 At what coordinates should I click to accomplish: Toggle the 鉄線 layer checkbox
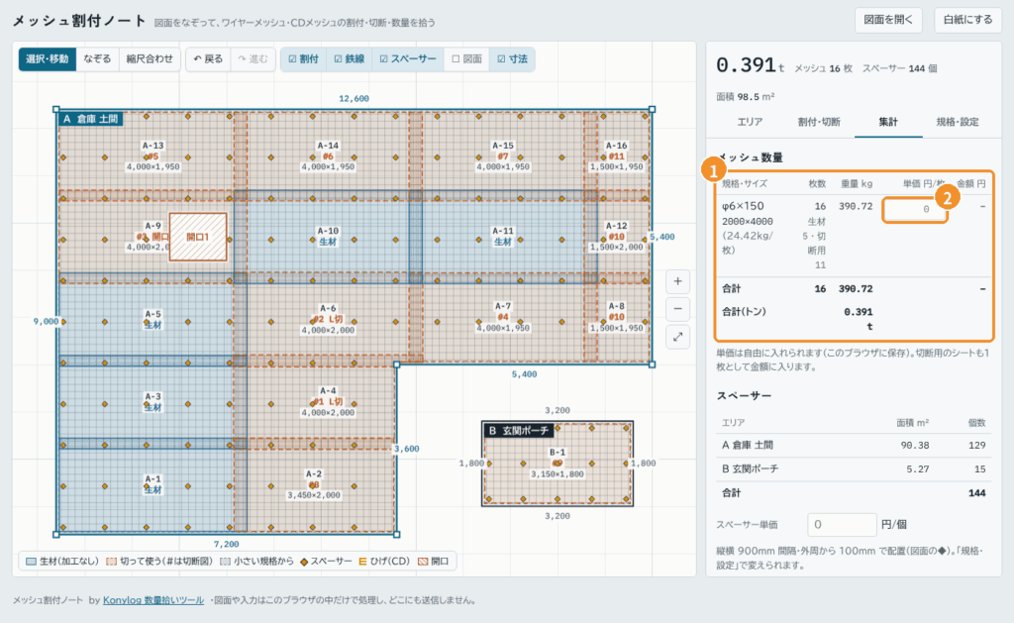point(350,58)
